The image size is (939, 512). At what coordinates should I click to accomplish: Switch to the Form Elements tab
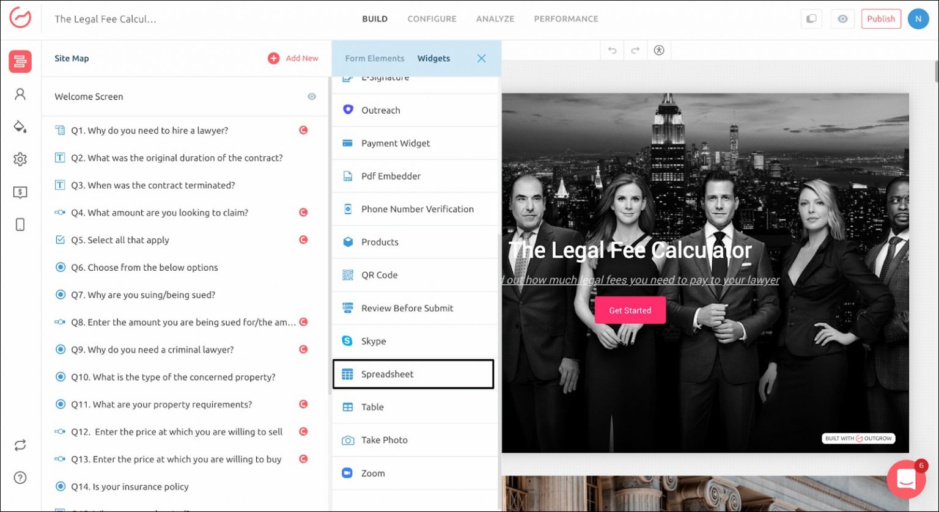point(375,59)
